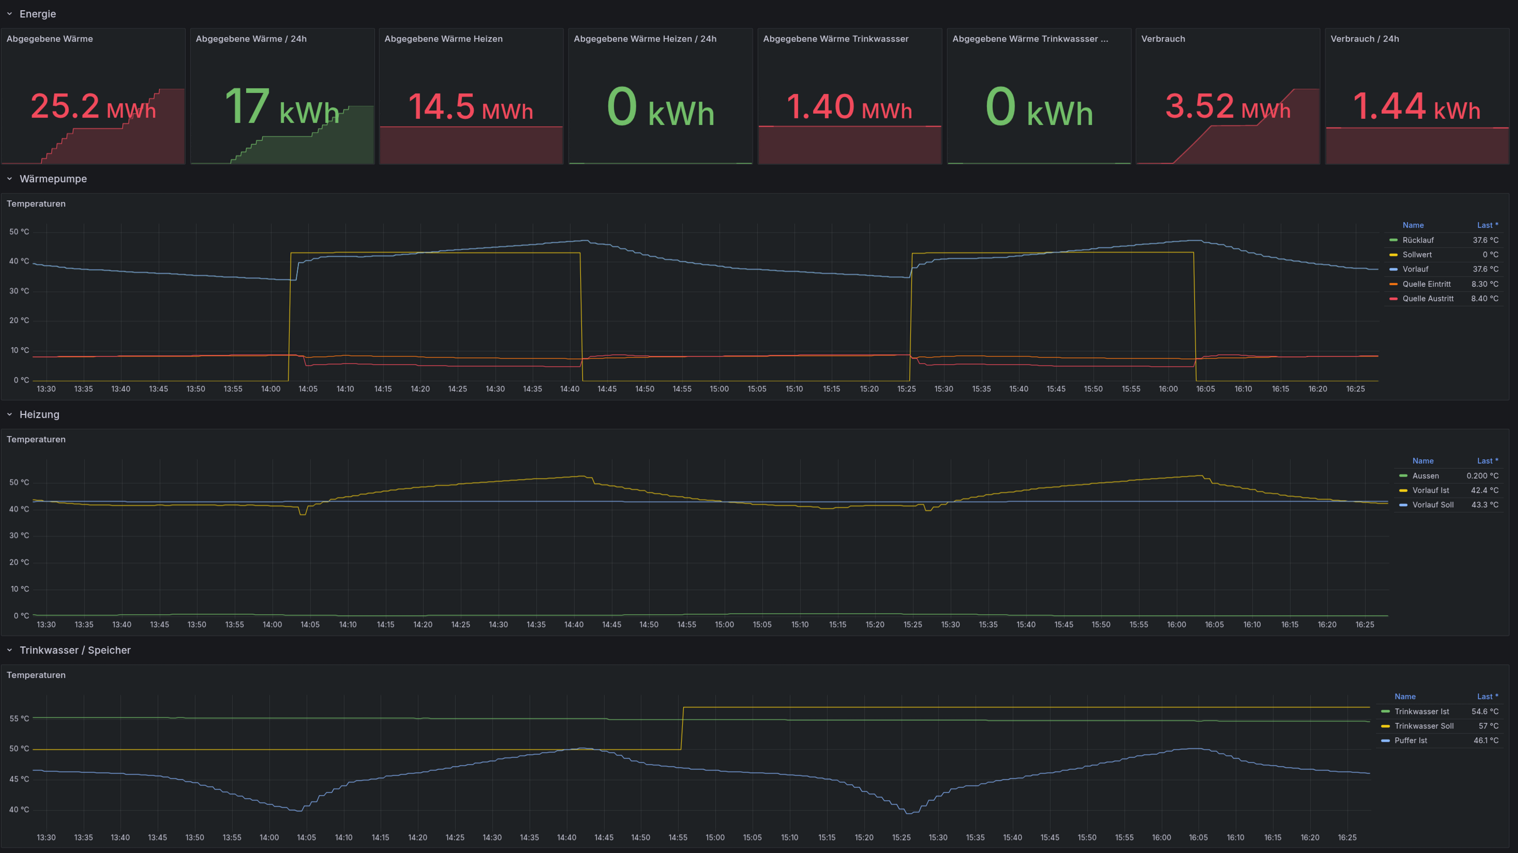Click the Aussen green legend swatch

click(x=1403, y=476)
